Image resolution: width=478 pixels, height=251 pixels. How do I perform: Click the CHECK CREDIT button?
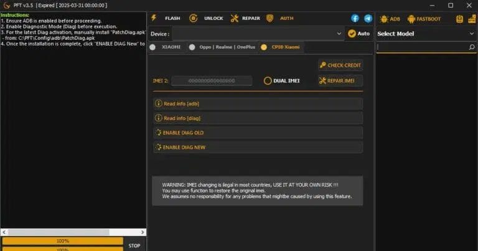(x=340, y=65)
